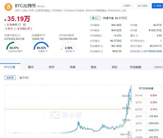
Task: Open the 人民币 currency dropdown
Action: point(127,6)
